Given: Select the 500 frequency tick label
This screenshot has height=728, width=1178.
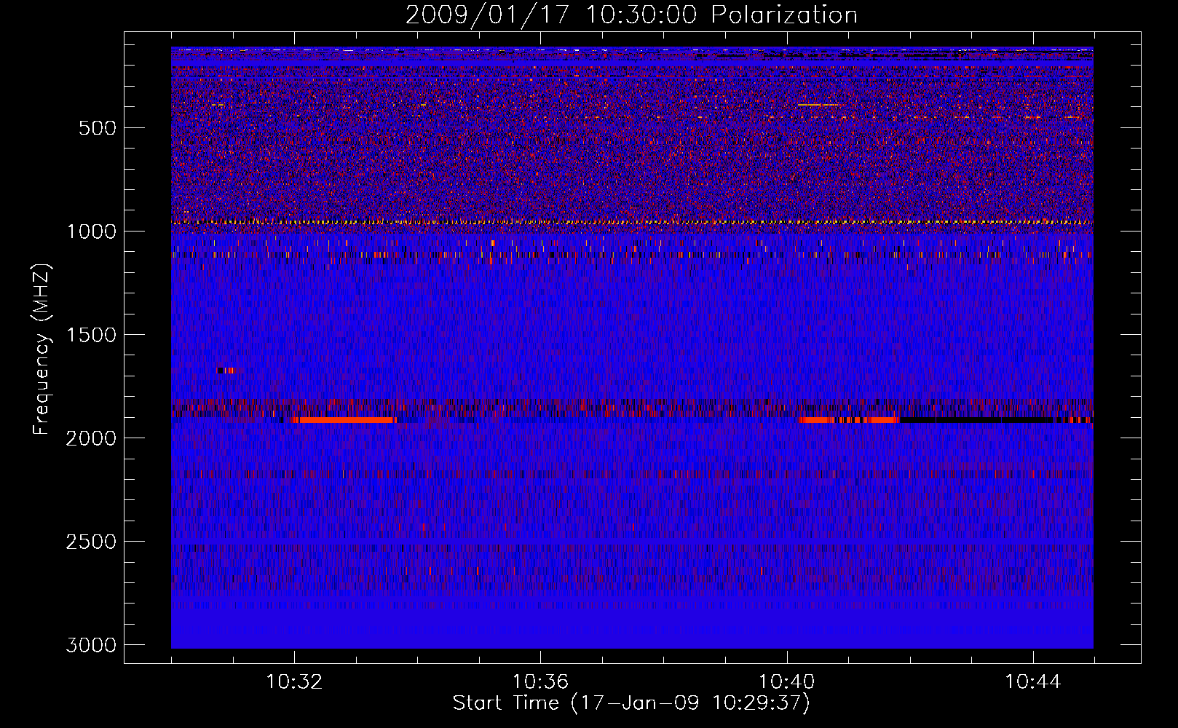Looking at the screenshot, I should (x=97, y=128).
